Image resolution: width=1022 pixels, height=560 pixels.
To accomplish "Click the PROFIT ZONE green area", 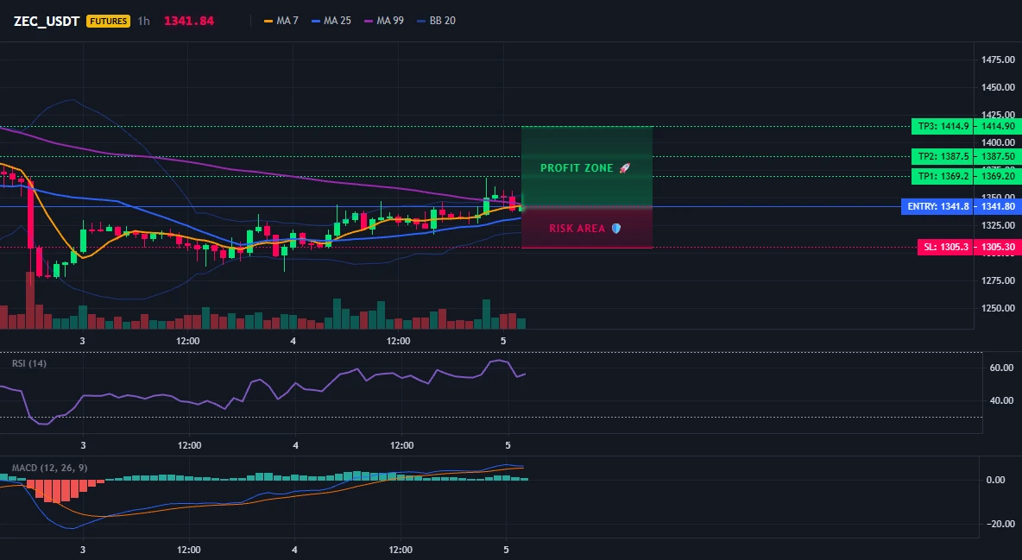I will (x=587, y=167).
